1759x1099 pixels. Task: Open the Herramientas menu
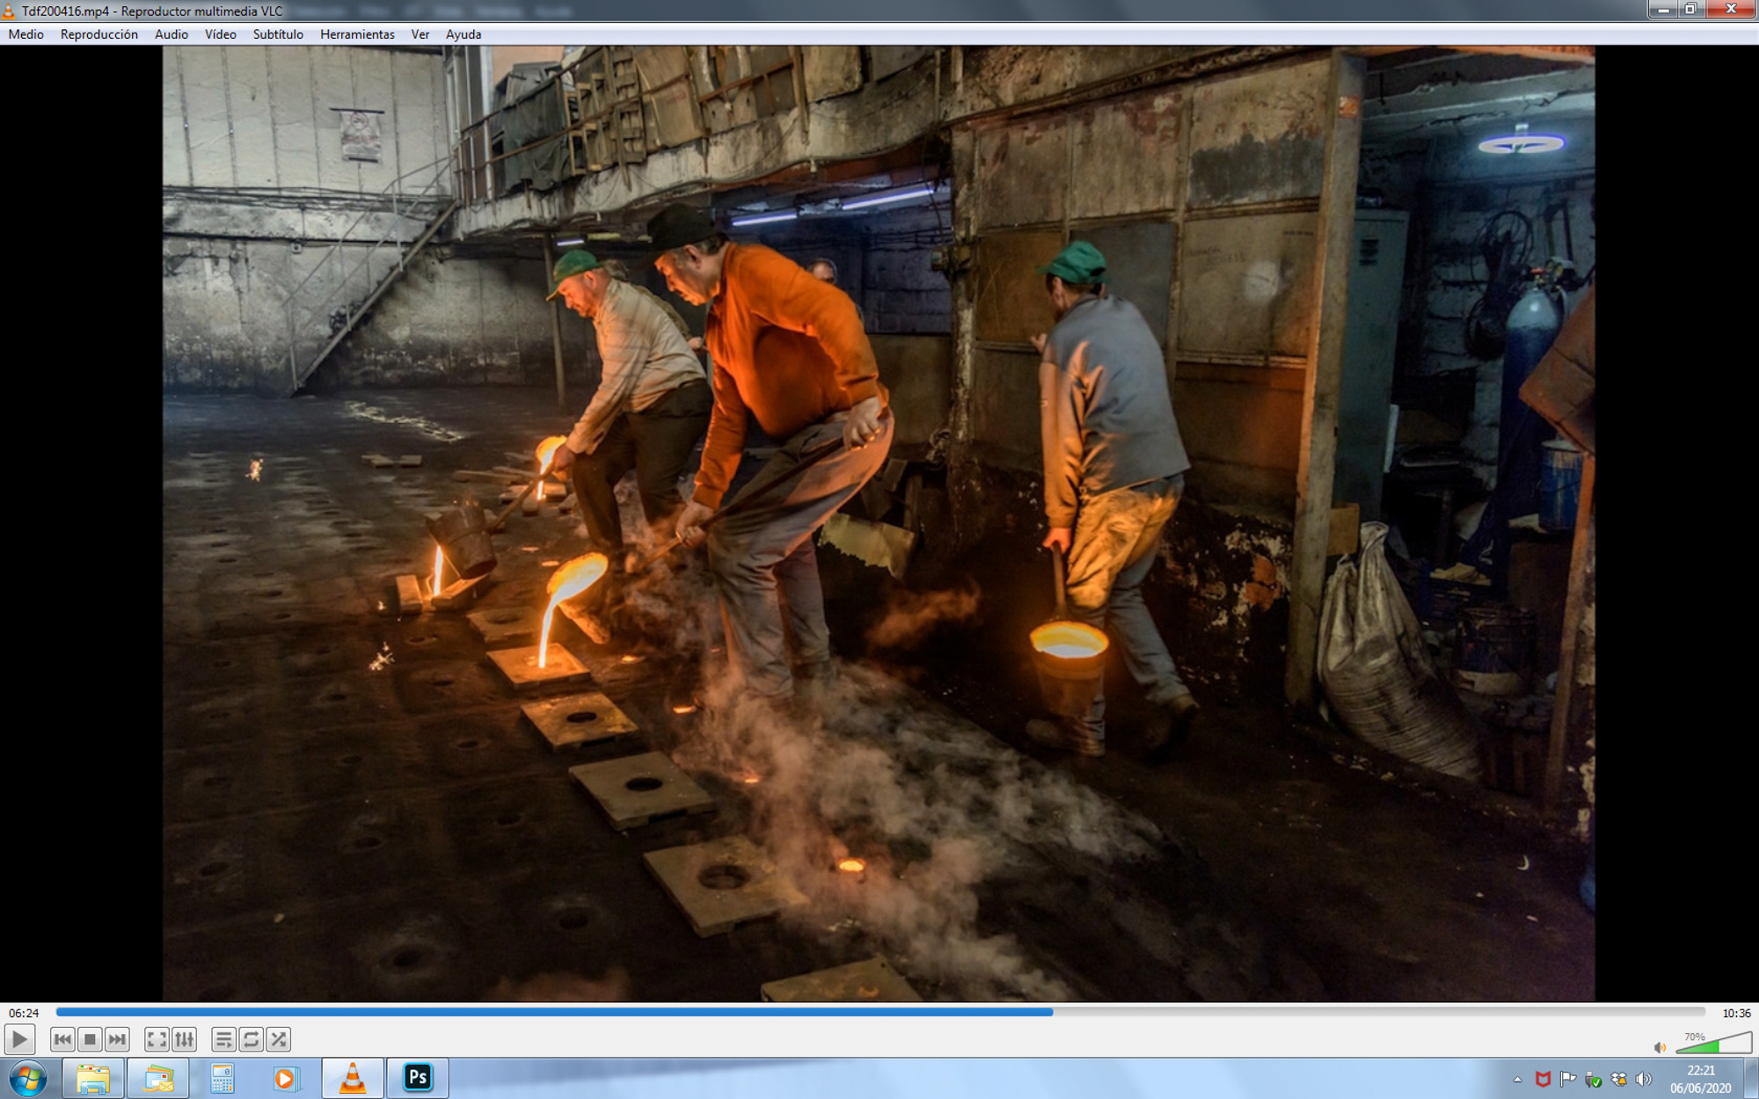coord(357,34)
